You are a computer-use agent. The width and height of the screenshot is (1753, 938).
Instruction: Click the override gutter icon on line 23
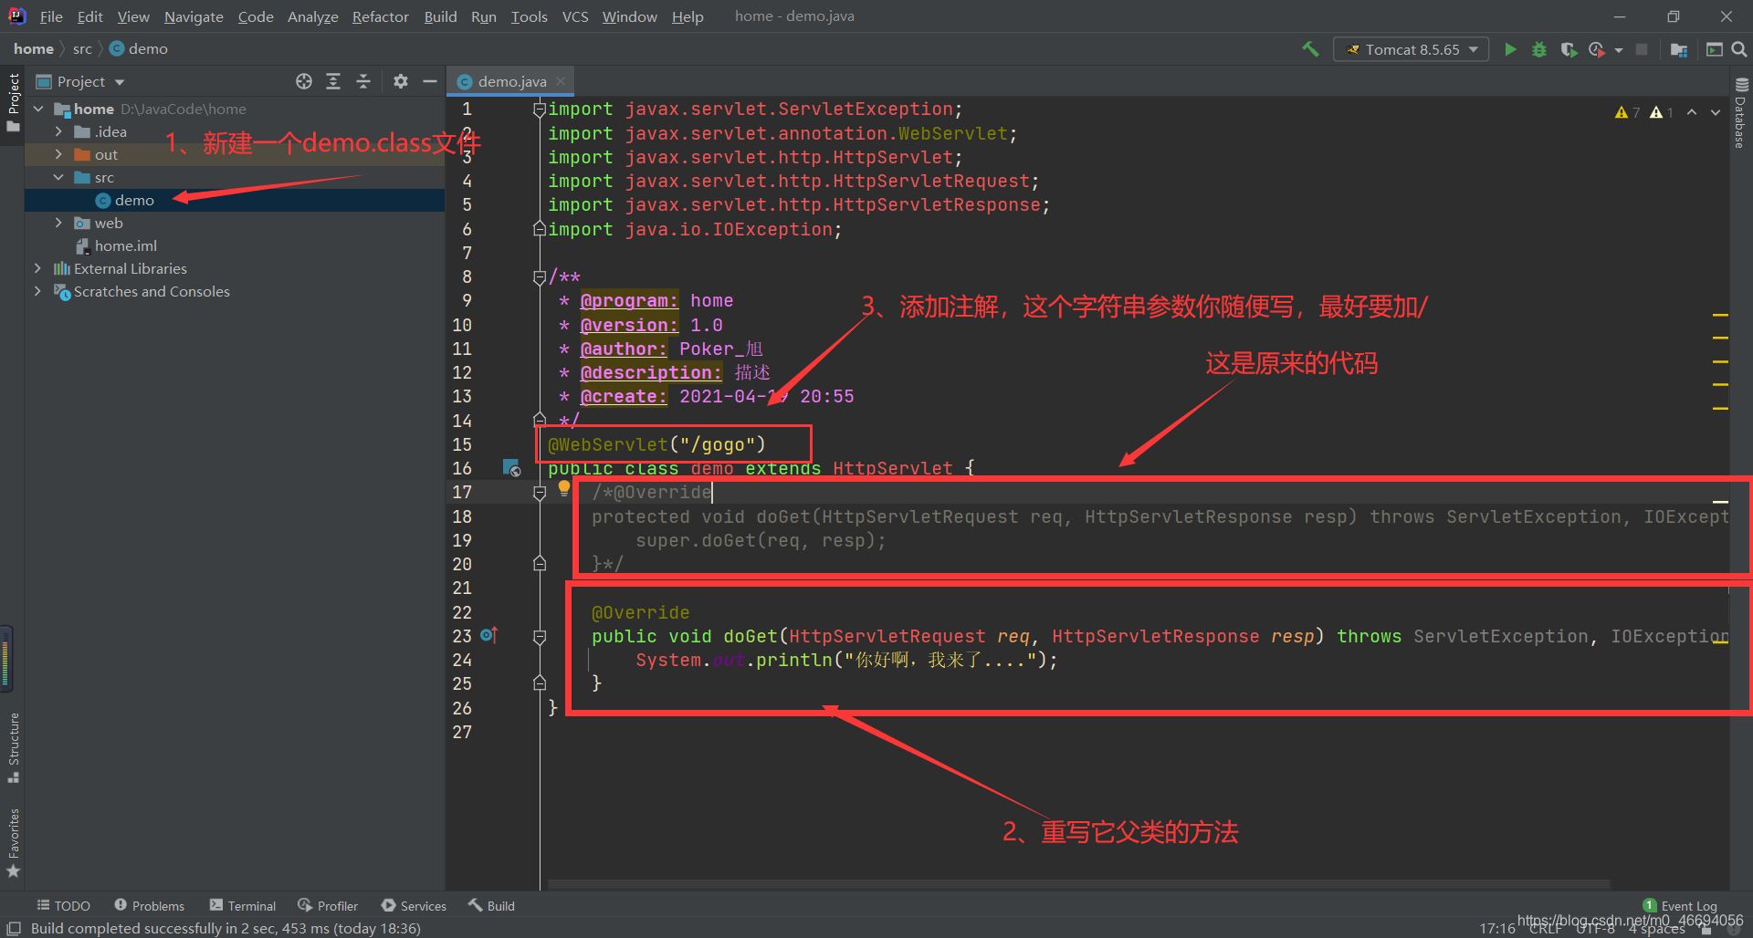pyautogui.click(x=489, y=635)
